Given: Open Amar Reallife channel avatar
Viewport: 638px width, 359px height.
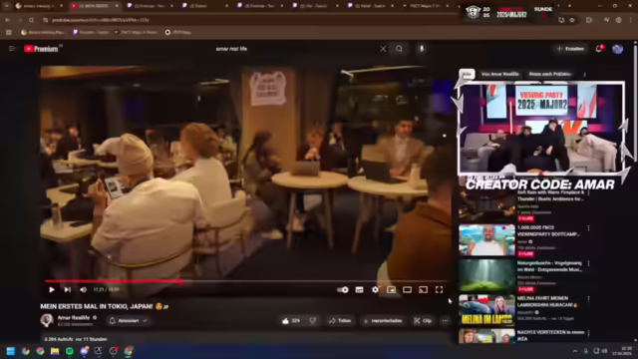Looking at the screenshot, I should tap(47, 320).
